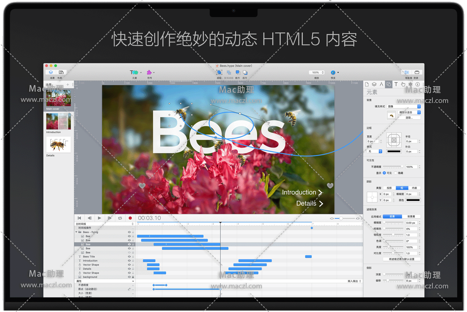The height and width of the screenshot is (312, 467).
Task: Switch to Backdrop (背景幕) filter mode
Action: pos(411,216)
